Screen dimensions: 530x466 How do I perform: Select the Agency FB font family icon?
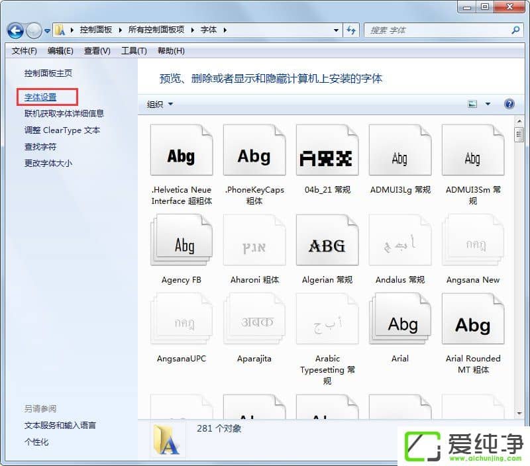182,246
